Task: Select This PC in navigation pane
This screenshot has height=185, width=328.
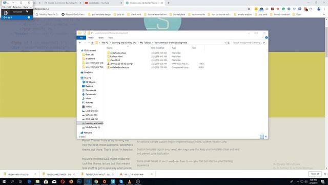Action: 88,78
